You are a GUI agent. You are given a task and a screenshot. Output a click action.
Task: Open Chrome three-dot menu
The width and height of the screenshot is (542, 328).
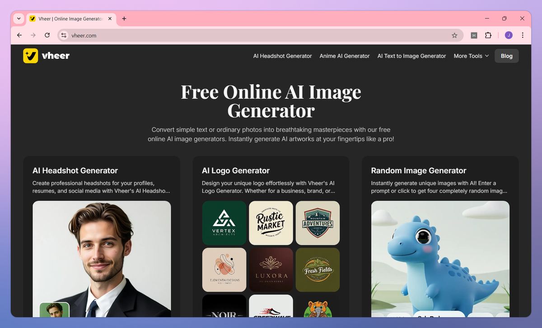pyautogui.click(x=523, y=35)
